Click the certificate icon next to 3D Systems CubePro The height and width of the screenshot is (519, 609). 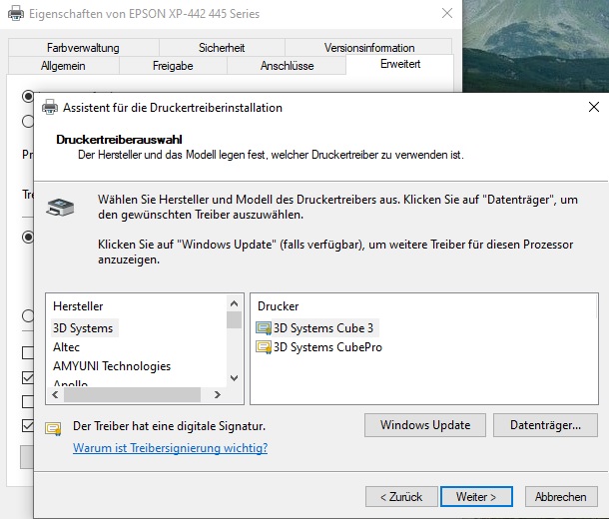pyautogui.click(x=264, y=347)
